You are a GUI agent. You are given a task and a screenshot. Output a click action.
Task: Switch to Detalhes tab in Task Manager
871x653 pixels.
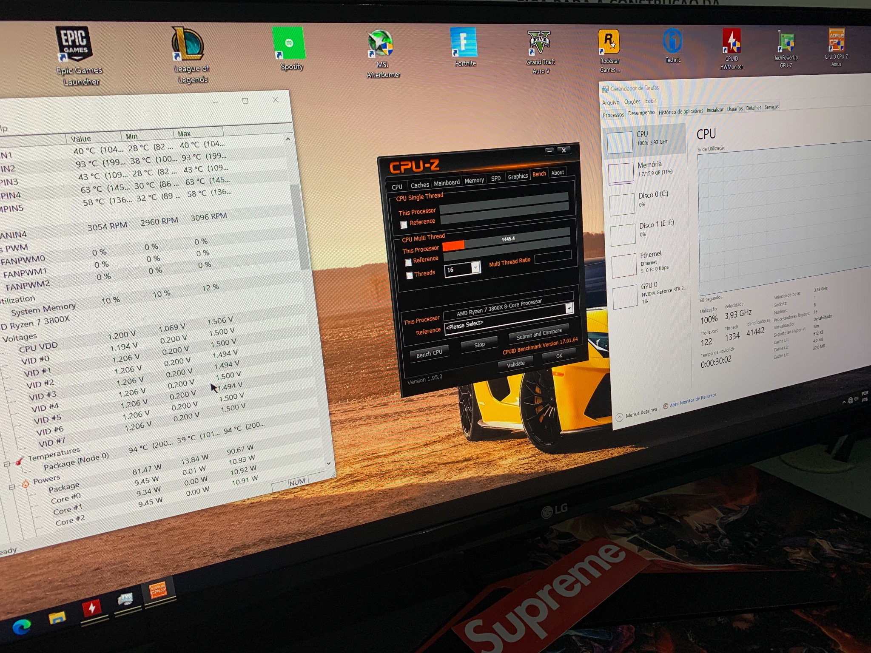[753, 108]
